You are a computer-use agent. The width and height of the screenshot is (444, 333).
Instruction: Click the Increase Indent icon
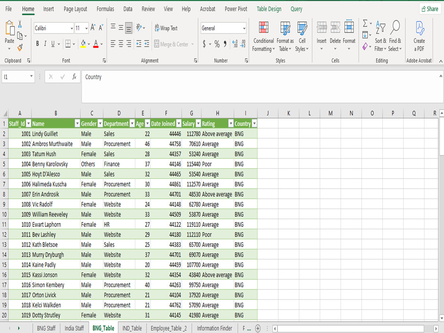click(147, 44)
